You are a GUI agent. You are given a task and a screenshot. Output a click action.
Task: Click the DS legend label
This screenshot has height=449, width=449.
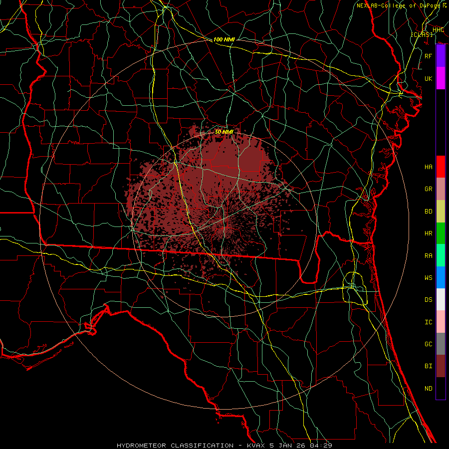point(429,300)
